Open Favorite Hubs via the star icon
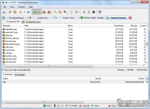The width and height of the screenshot is (150, 109). pyautogui.click(x=20, y=12)
